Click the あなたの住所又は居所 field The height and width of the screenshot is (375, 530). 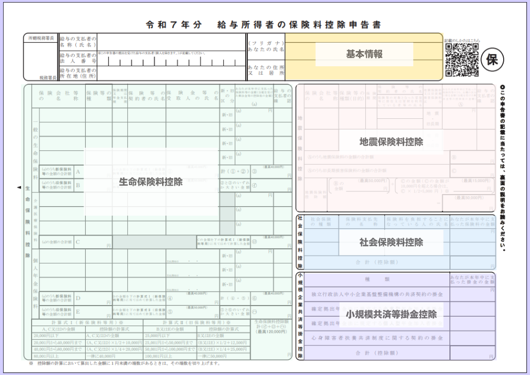(x=364, y=70)
